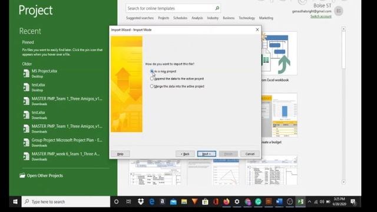Click the battery icon in system tray

point(328,201)
